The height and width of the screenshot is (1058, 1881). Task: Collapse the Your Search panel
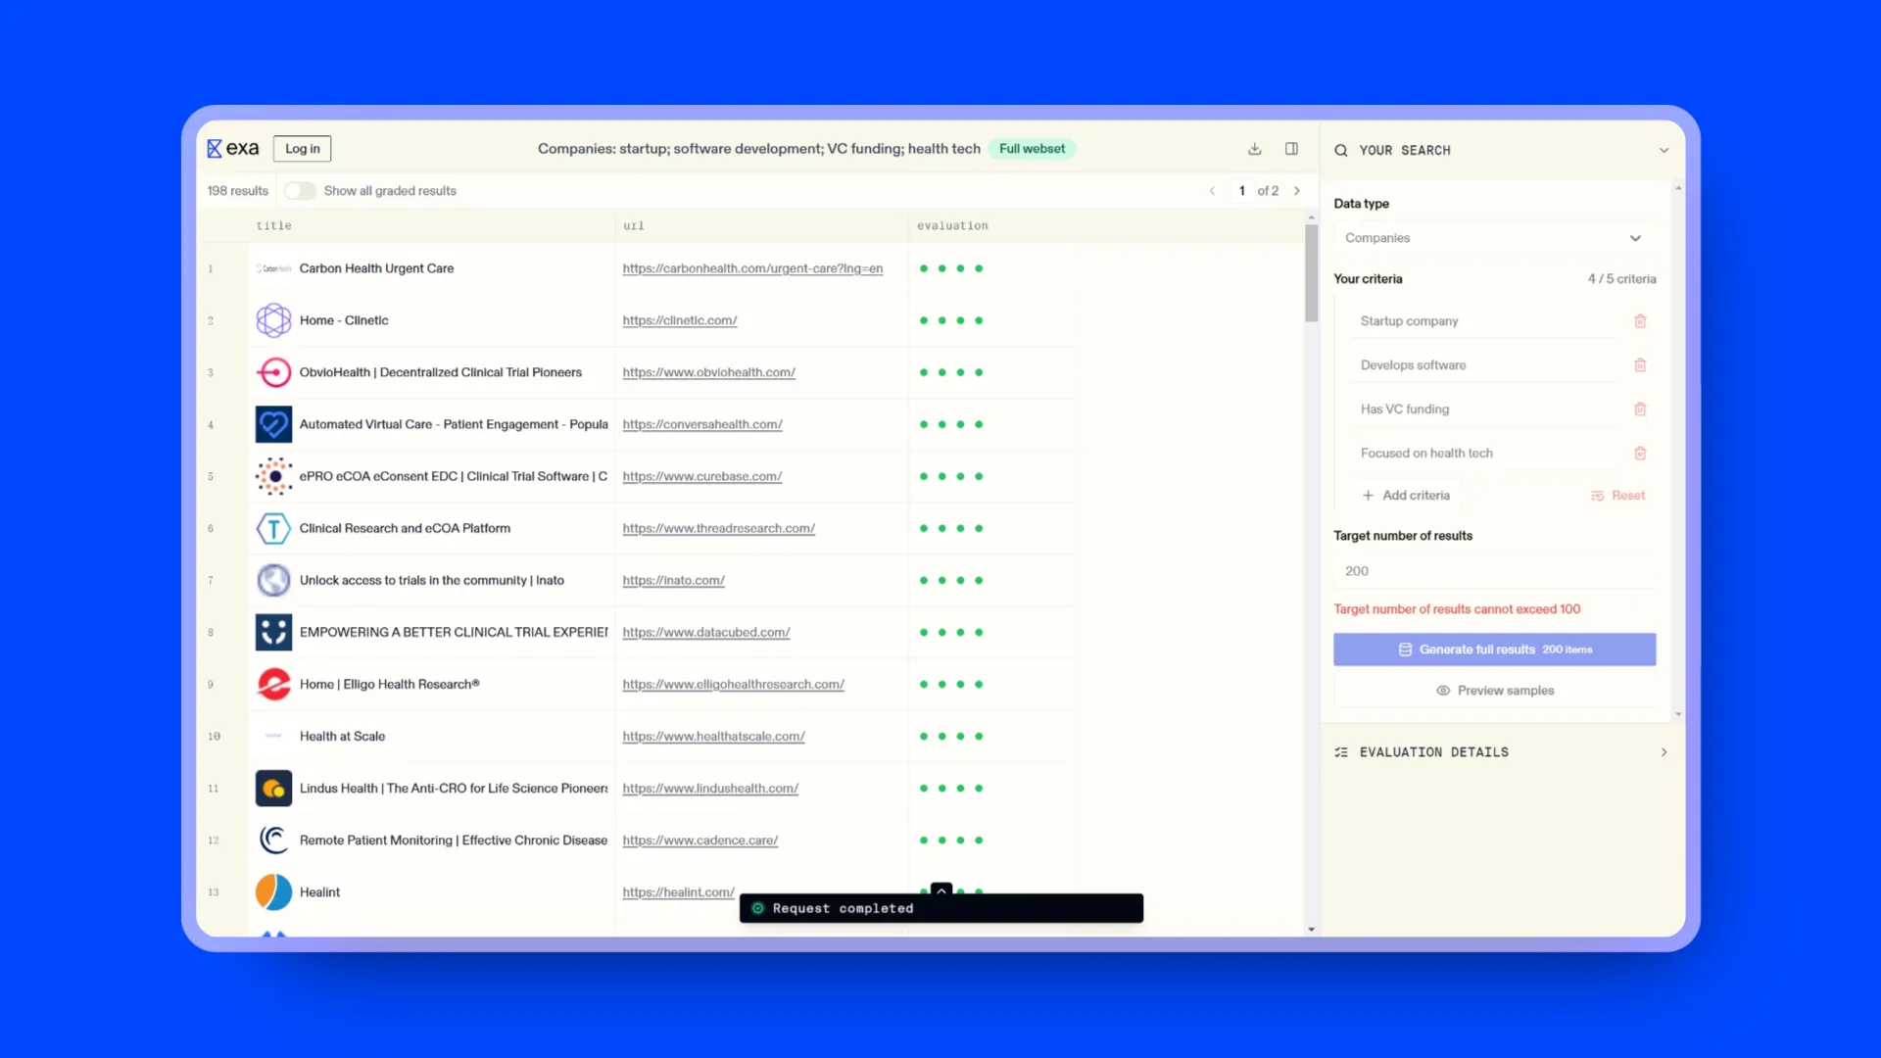1664,151
